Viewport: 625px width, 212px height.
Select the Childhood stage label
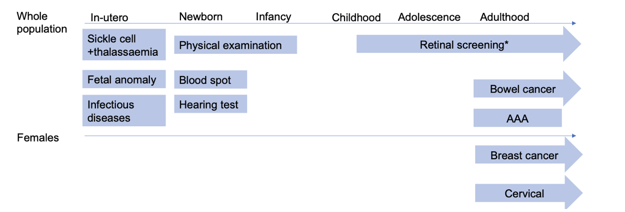[356, 18]
